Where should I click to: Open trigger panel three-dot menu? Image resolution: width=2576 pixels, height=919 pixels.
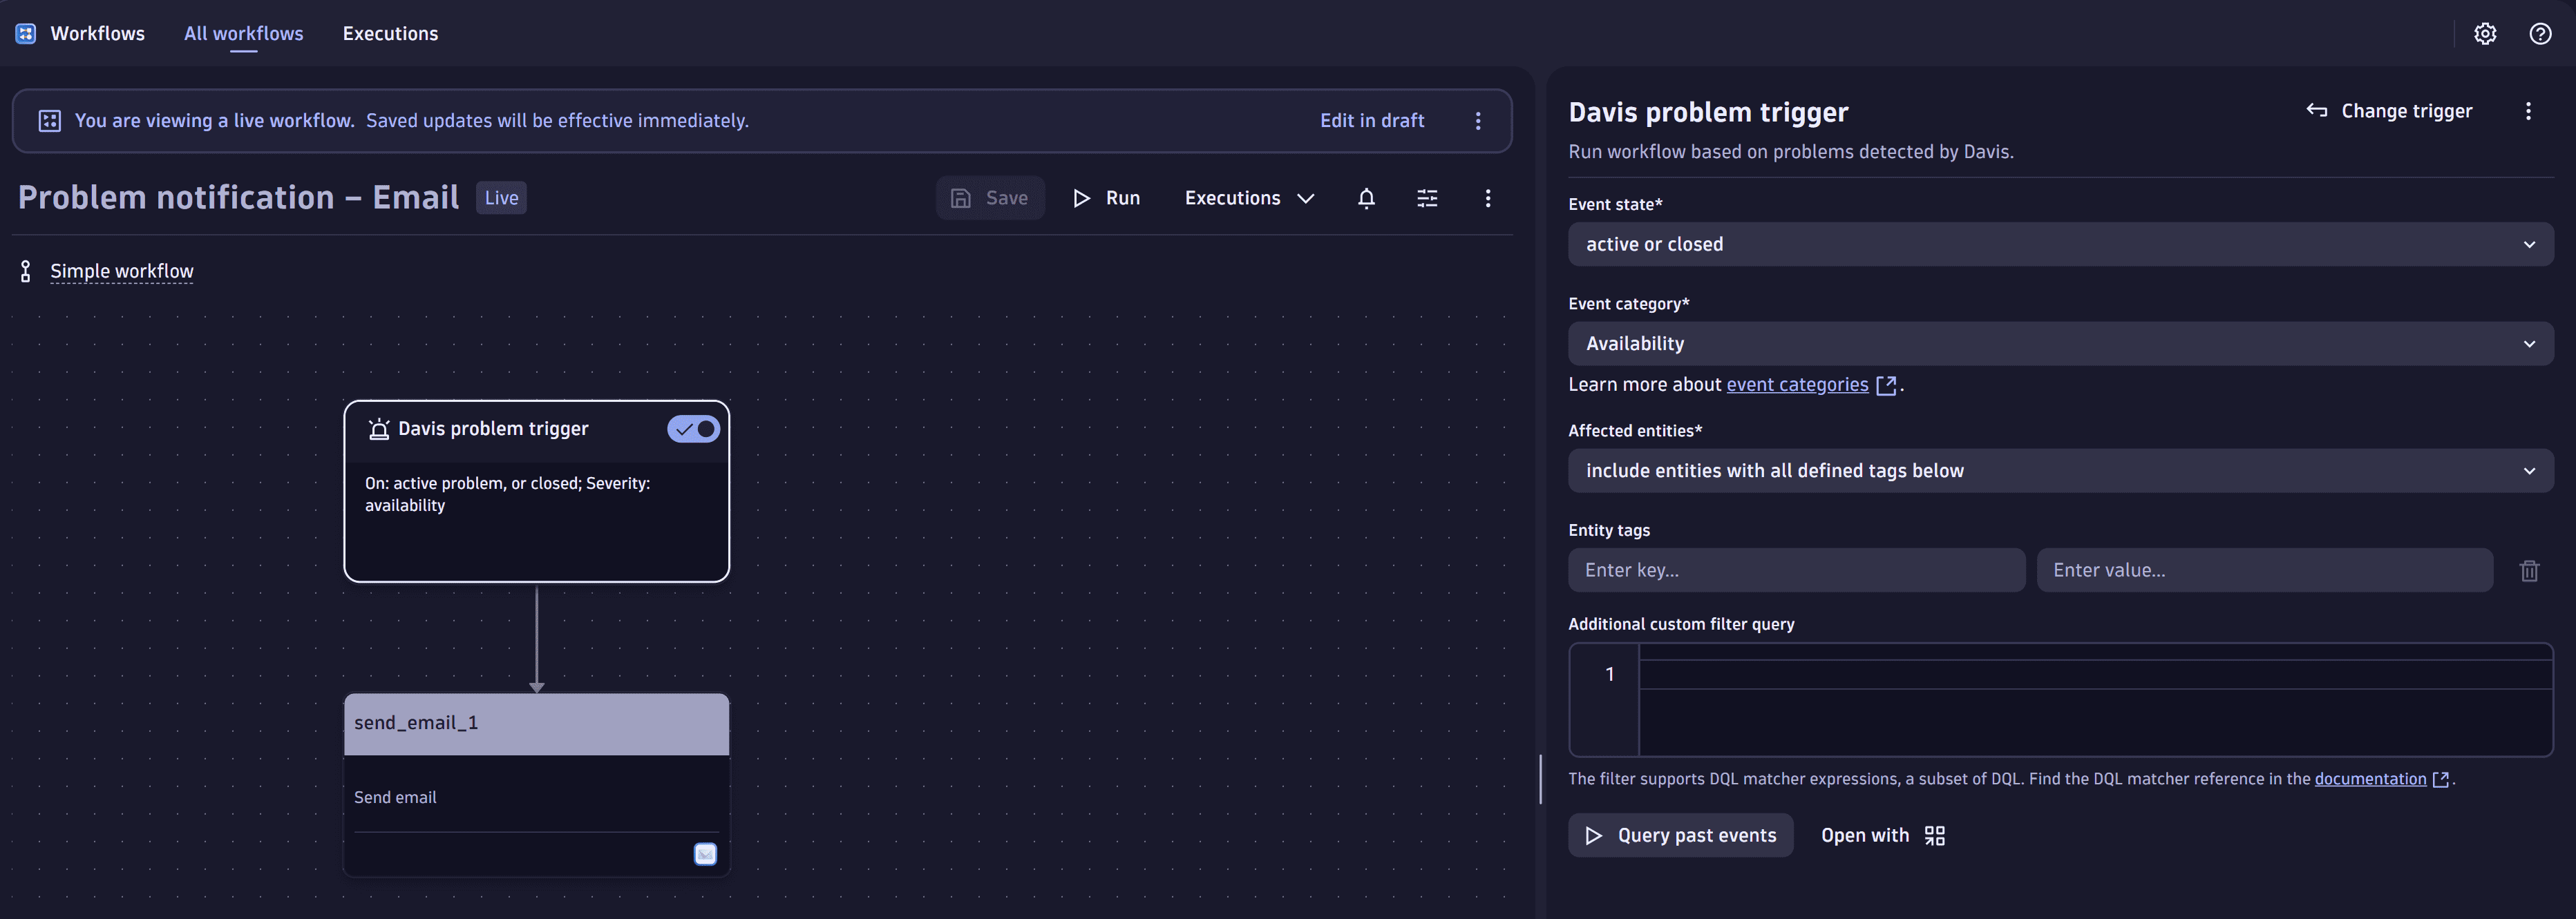[x=2528, y=111]
